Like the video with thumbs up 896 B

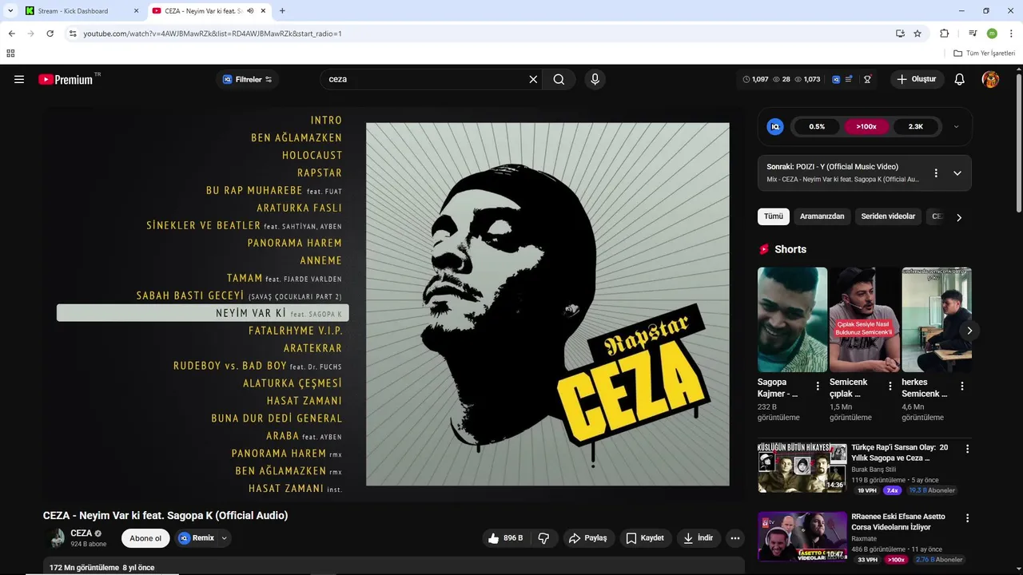tap(505, 538)
